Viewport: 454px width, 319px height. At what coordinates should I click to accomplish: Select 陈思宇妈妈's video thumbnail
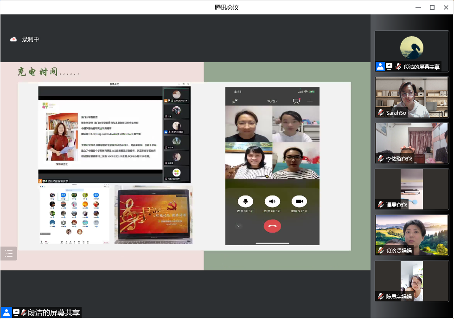click(x=412, y=281)
